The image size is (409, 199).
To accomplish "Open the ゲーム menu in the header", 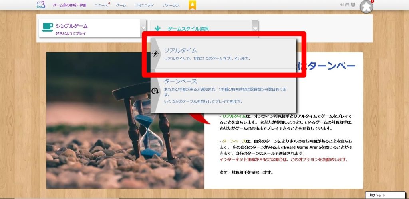I will click(x=121, y=5).
